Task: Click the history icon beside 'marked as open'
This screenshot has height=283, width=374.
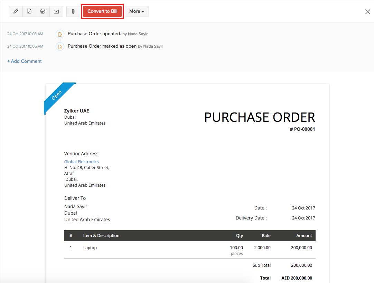Action: (x=60, y=47)
